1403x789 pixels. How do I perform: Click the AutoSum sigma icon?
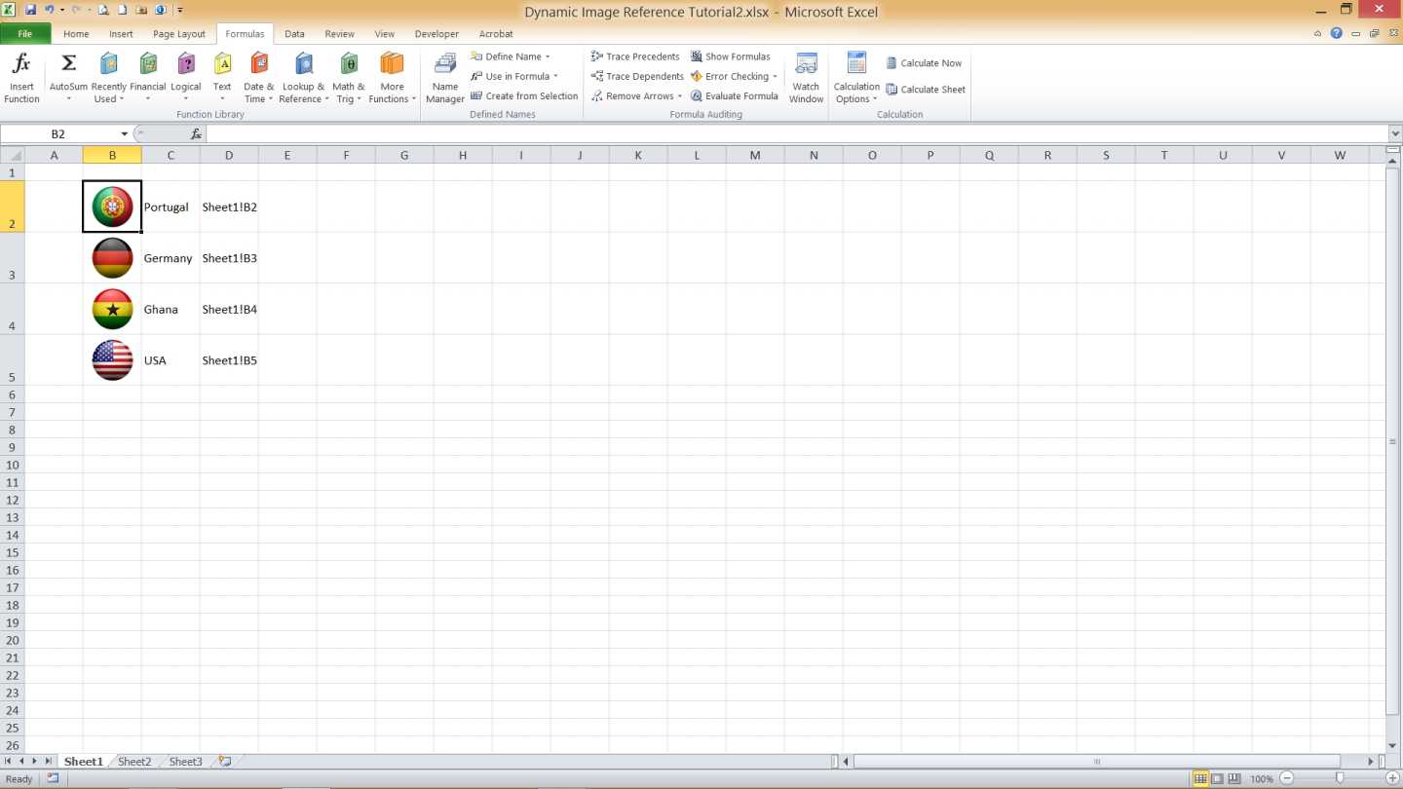pyautogui.click(x=68, y=64)
